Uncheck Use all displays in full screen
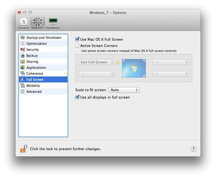 pyautogui.click(x=77, y=97)
